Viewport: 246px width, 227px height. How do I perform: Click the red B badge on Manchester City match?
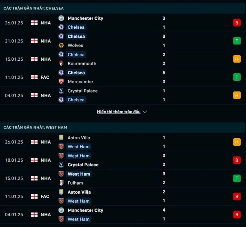[237, 23]
